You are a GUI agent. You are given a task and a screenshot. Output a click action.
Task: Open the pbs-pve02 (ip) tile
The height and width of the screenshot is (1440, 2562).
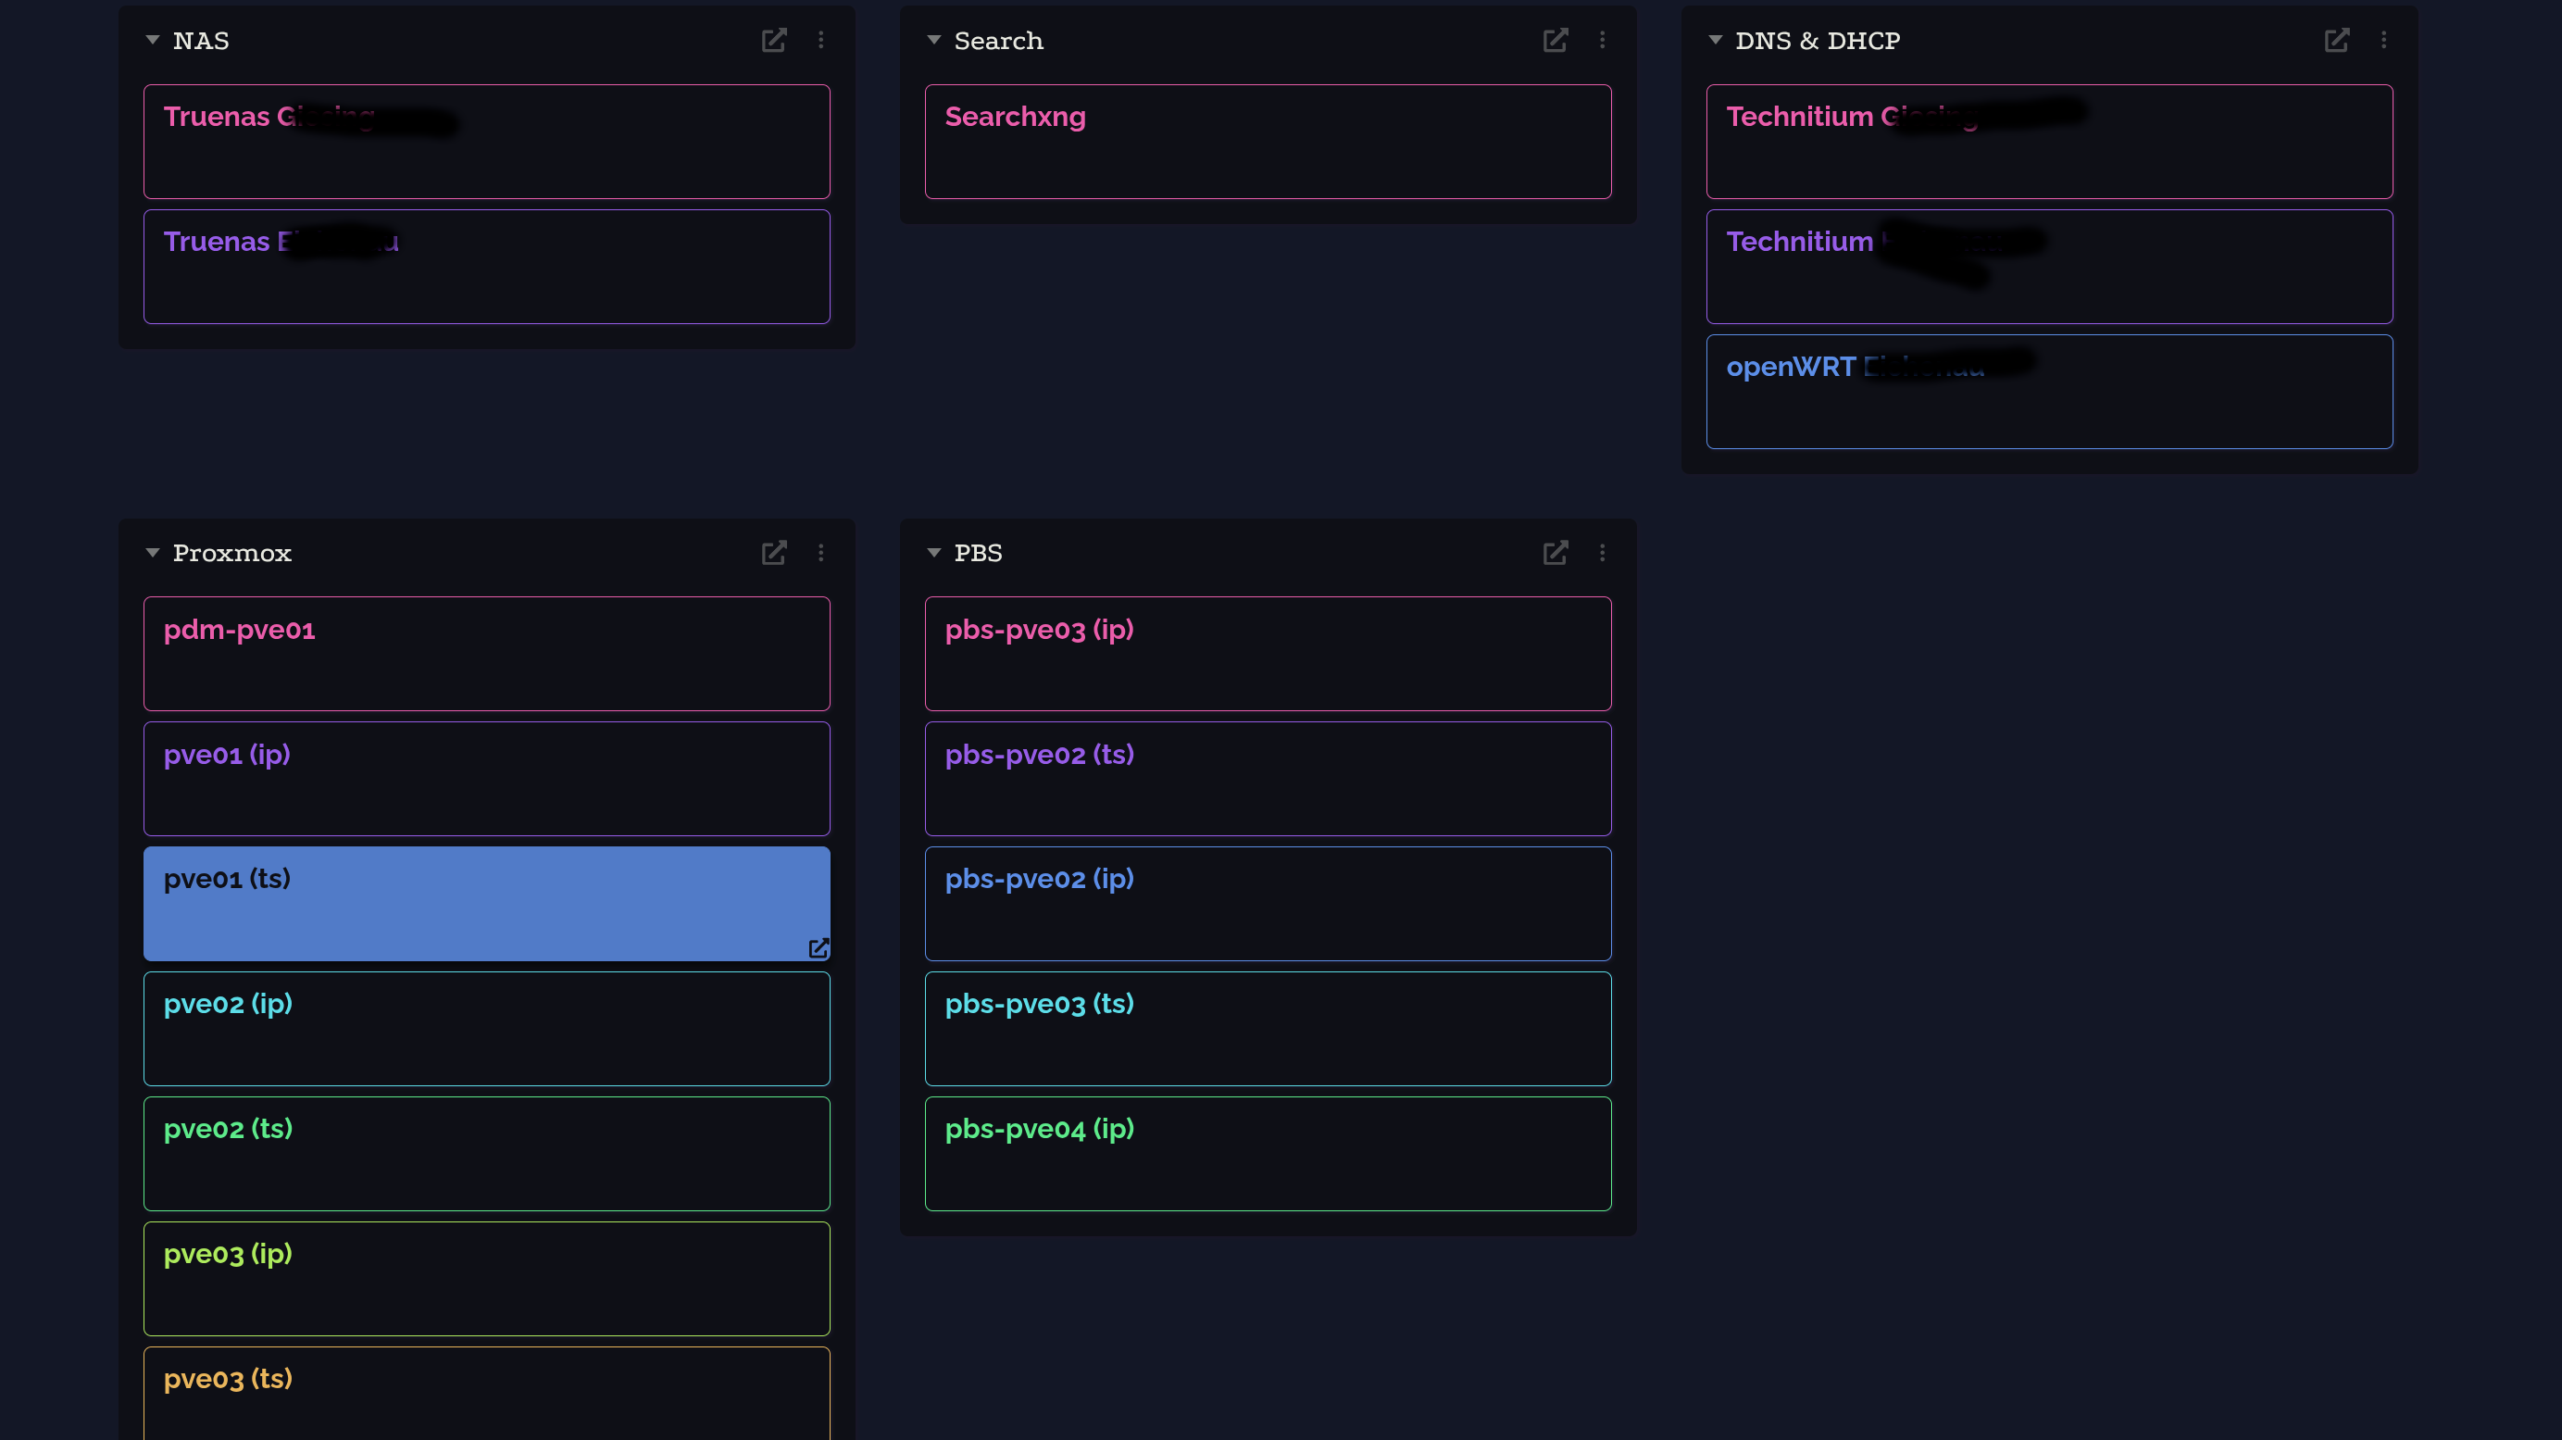click(1269, 904)
